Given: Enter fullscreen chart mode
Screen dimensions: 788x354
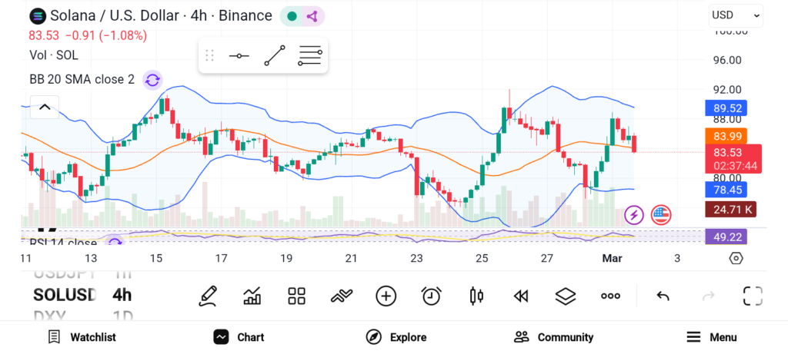Looking at the screenshot, I should click(x=752, y=296).
